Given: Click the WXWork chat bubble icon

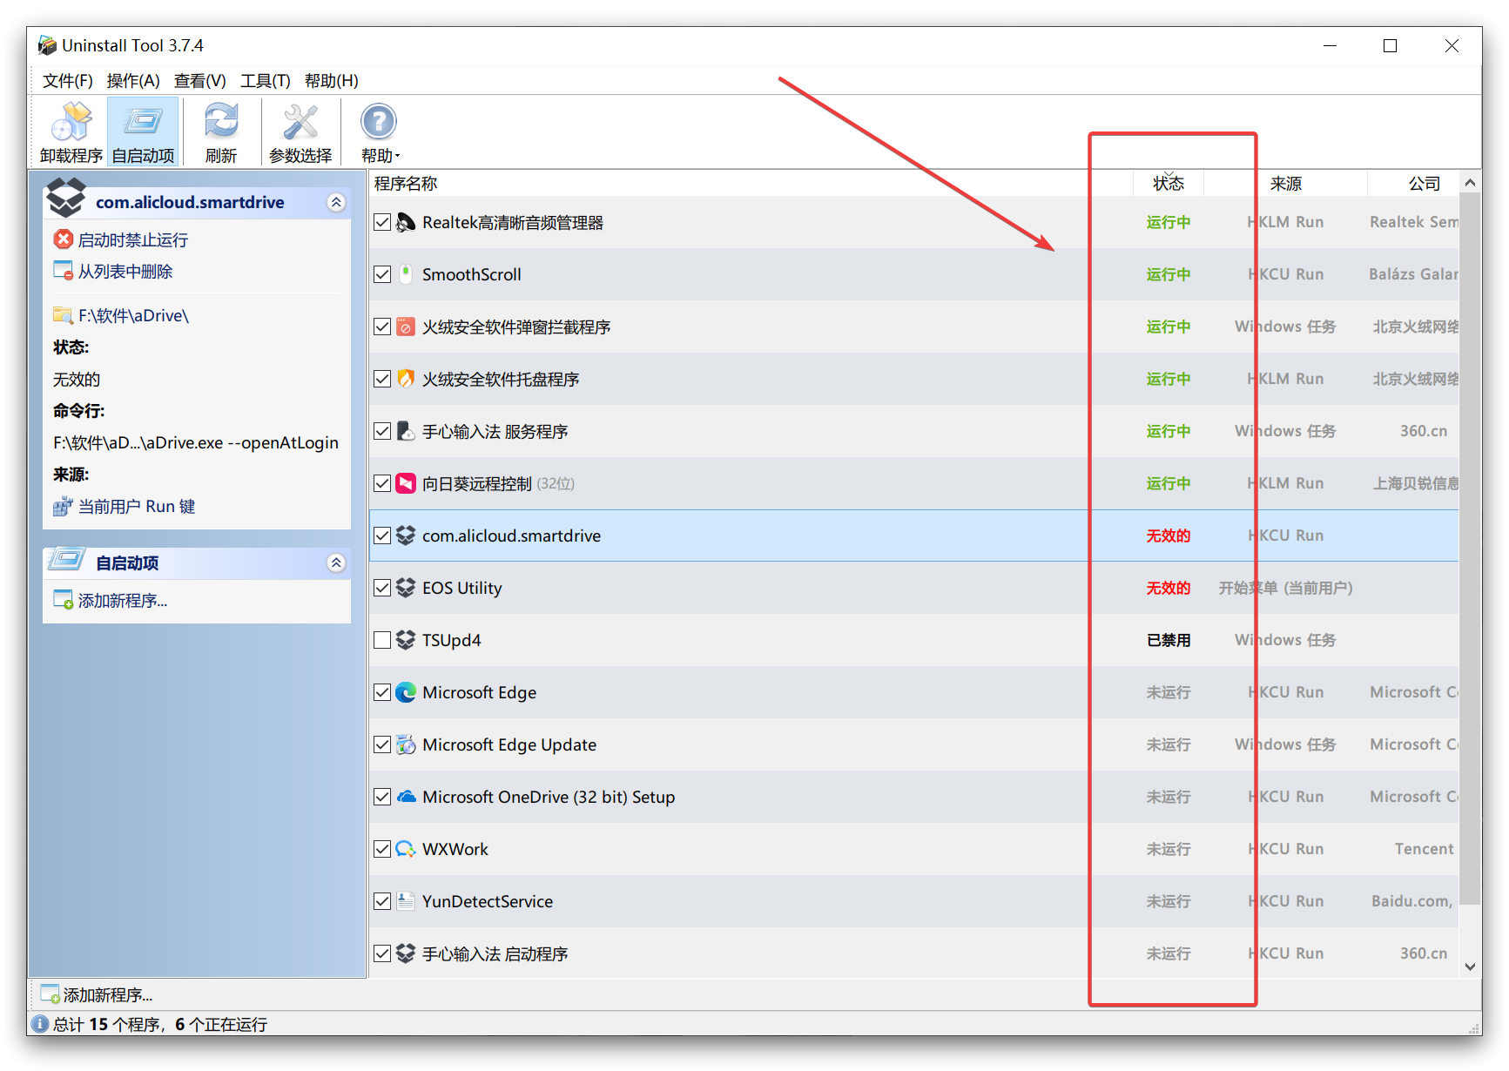Looking at the screenshot, I should 406,849.
